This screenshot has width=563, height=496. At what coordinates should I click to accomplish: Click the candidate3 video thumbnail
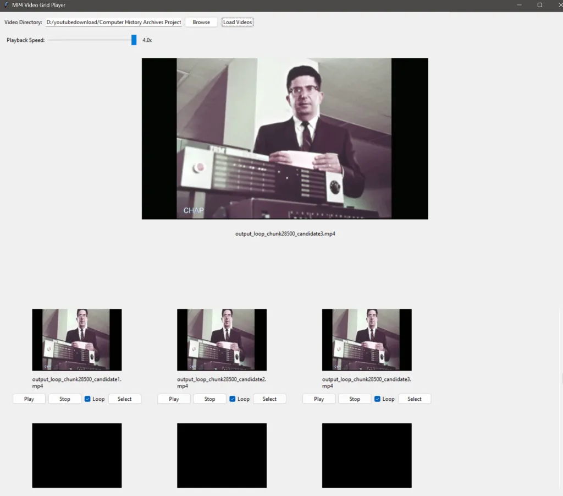[x=367, y=340]
